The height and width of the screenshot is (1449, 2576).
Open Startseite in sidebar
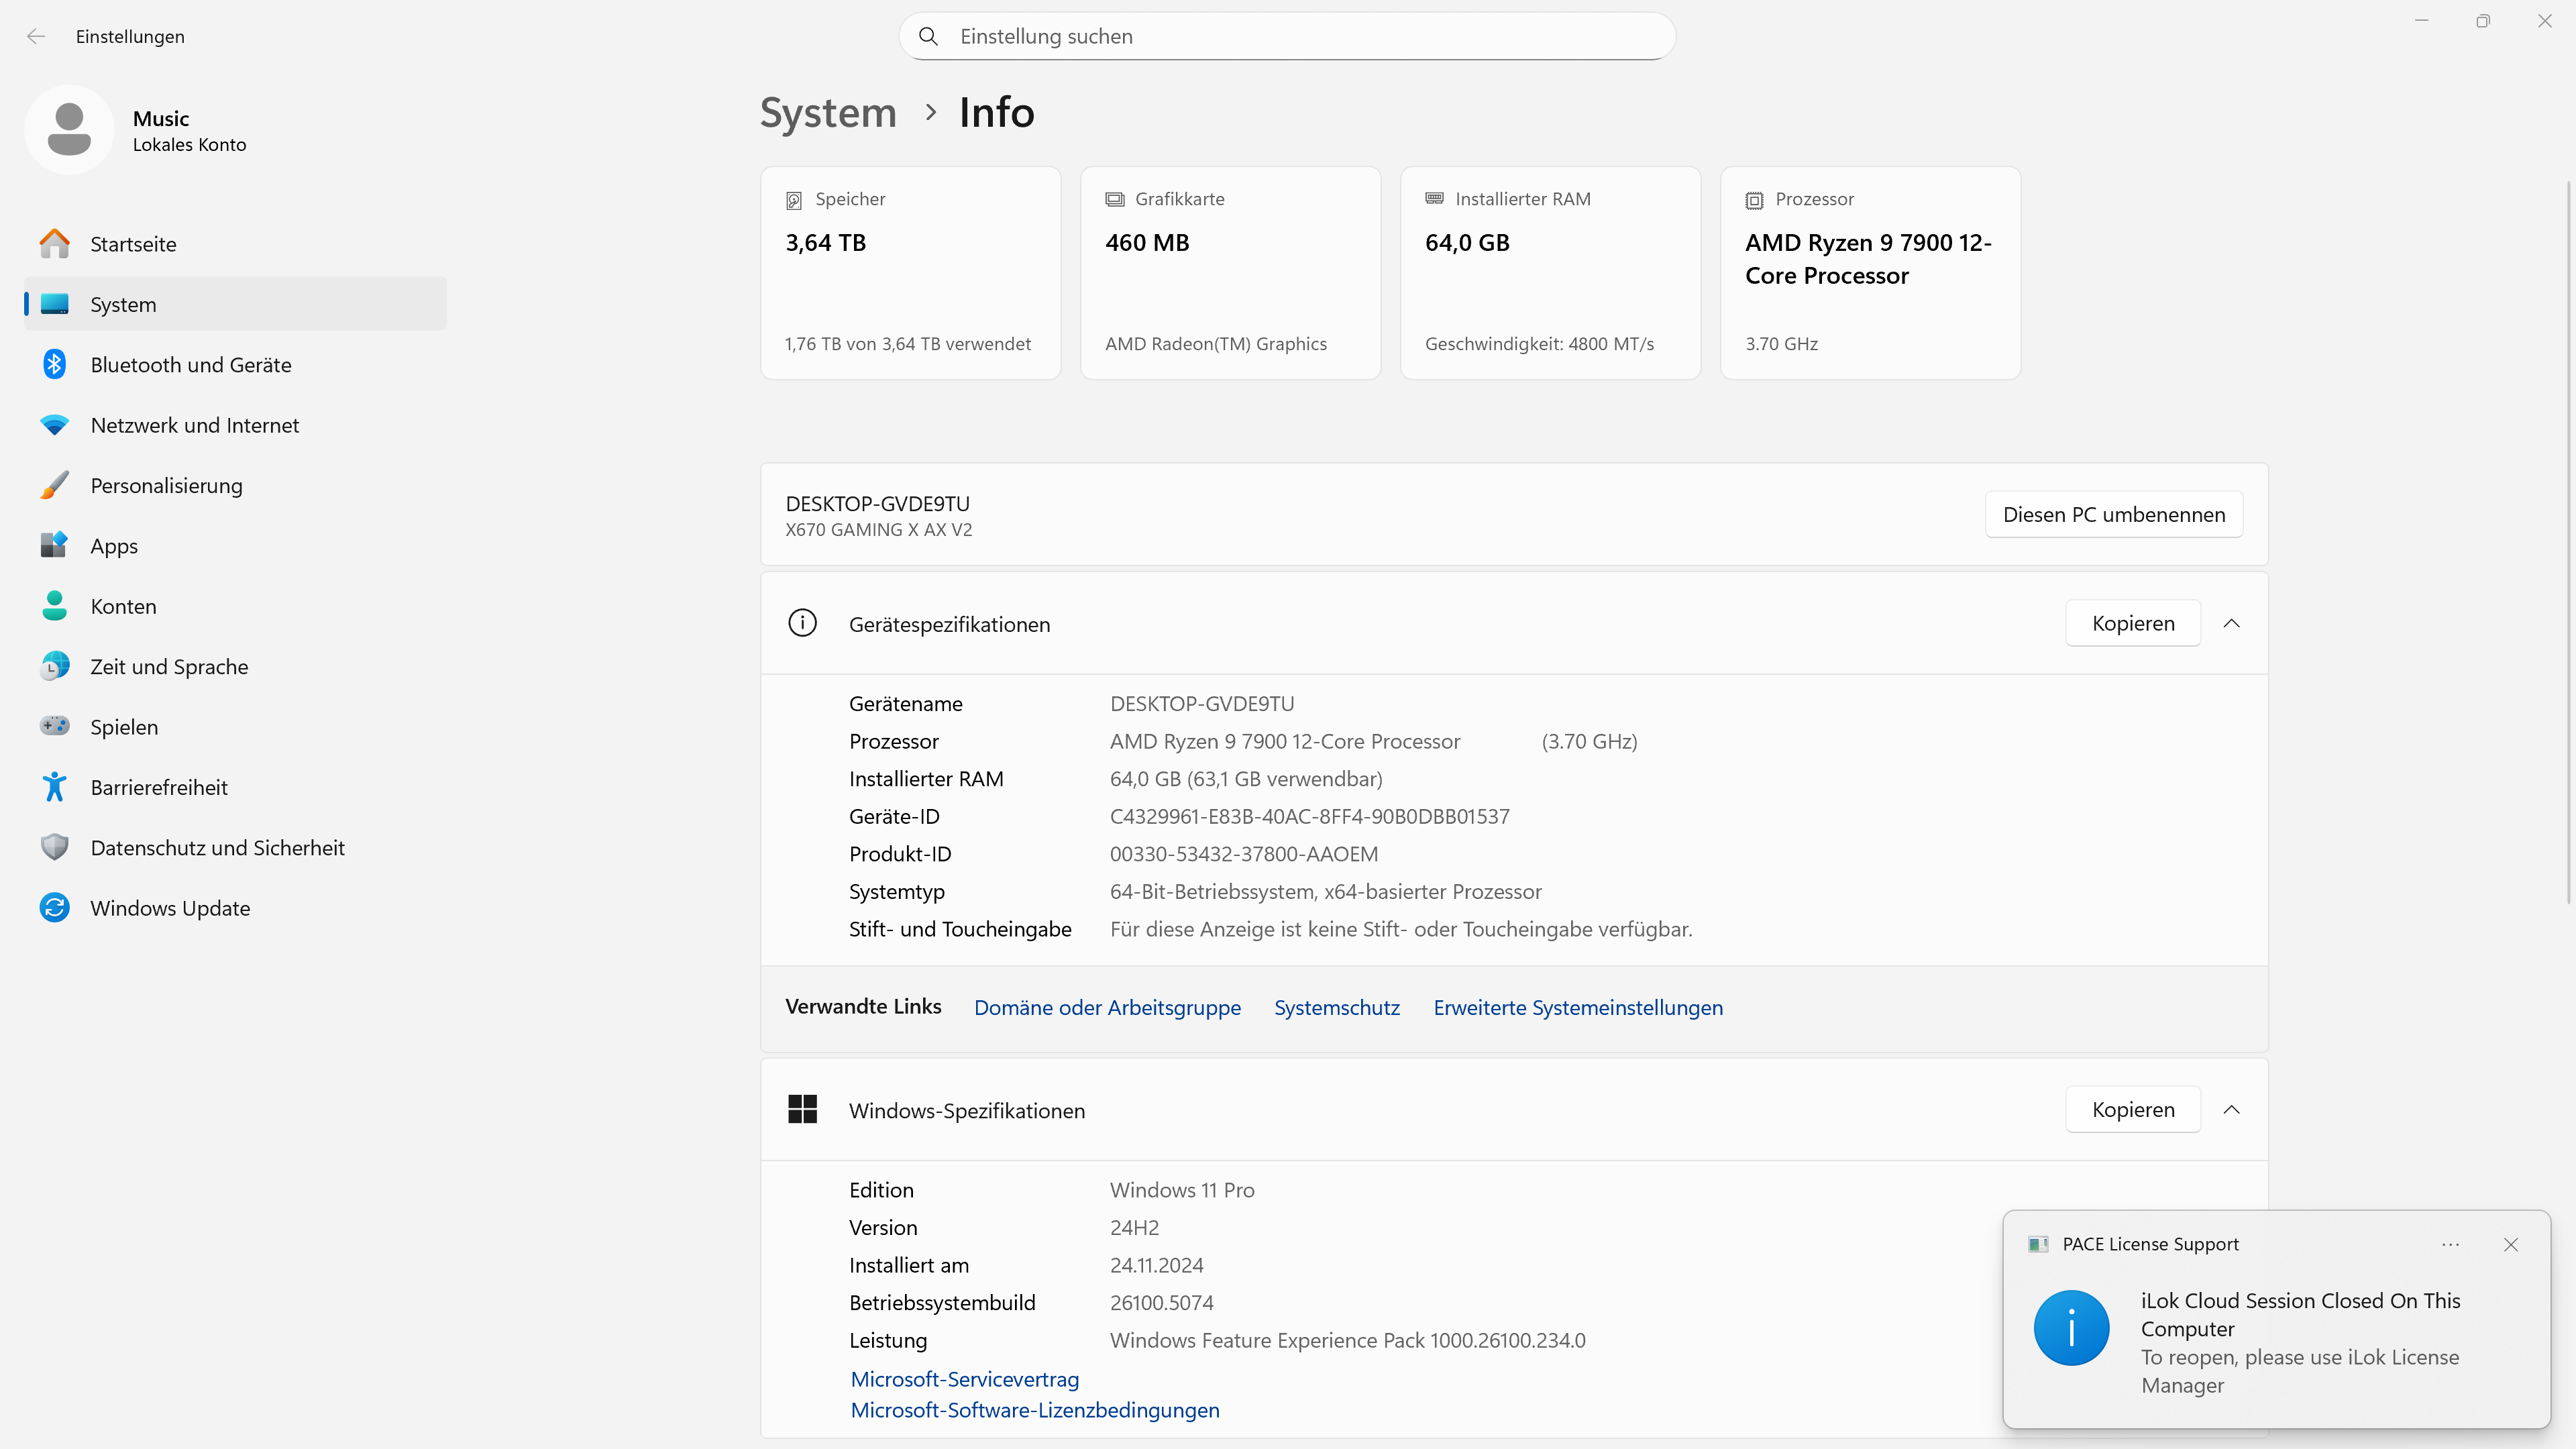235,244
